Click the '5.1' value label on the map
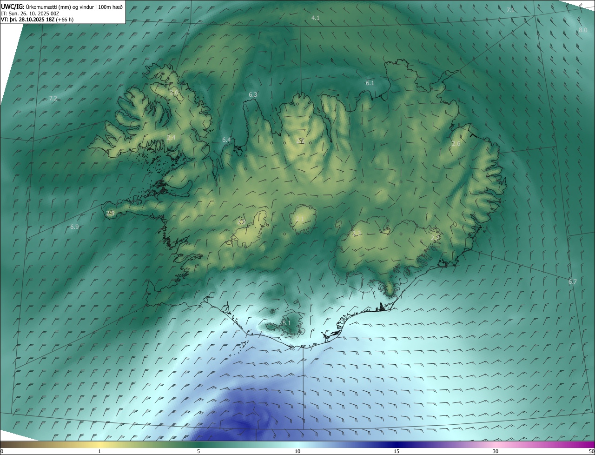 tap(286, 323)
